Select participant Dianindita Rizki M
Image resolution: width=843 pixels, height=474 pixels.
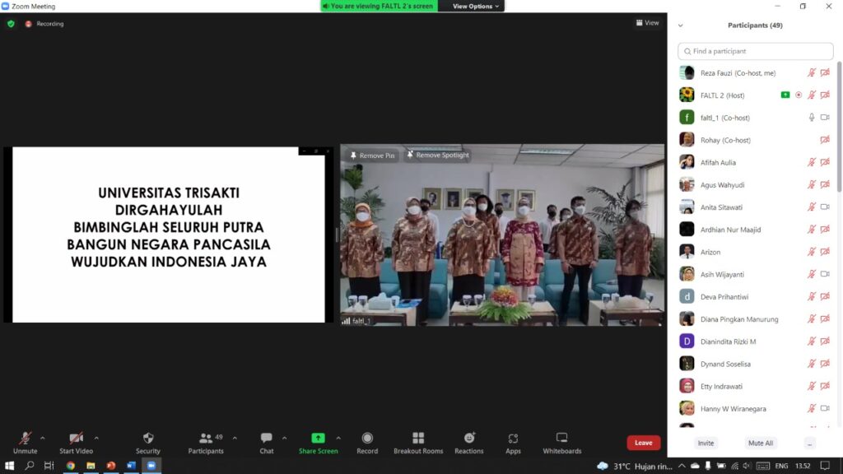pyautogui.click(x=756, y=342)
